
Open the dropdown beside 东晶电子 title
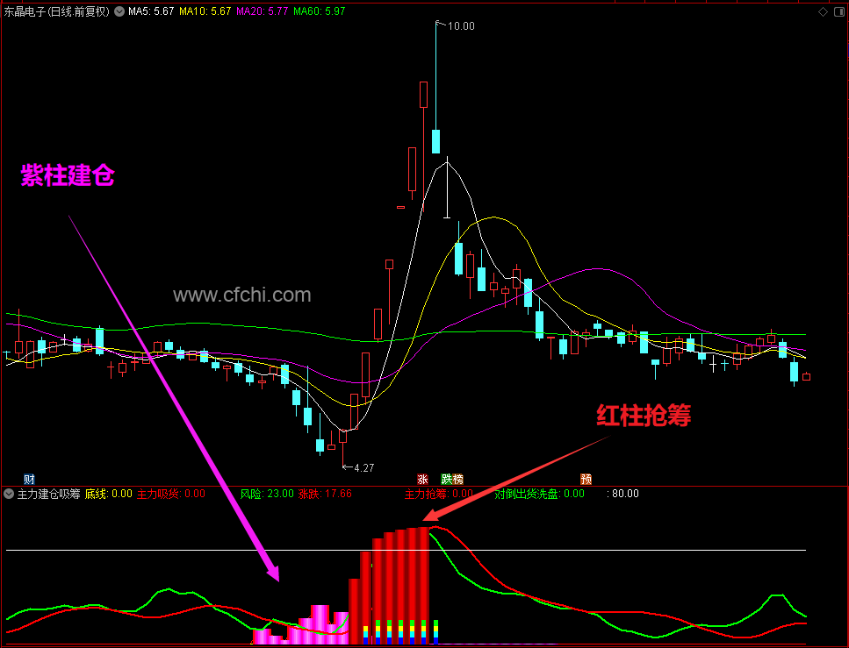(x=119, y=11)
